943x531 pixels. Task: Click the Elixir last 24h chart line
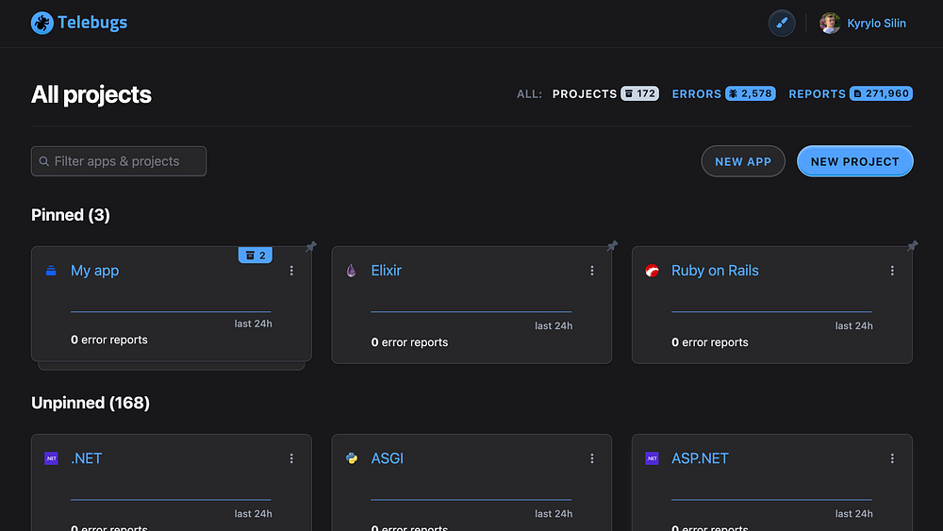(x=471, y=311)
